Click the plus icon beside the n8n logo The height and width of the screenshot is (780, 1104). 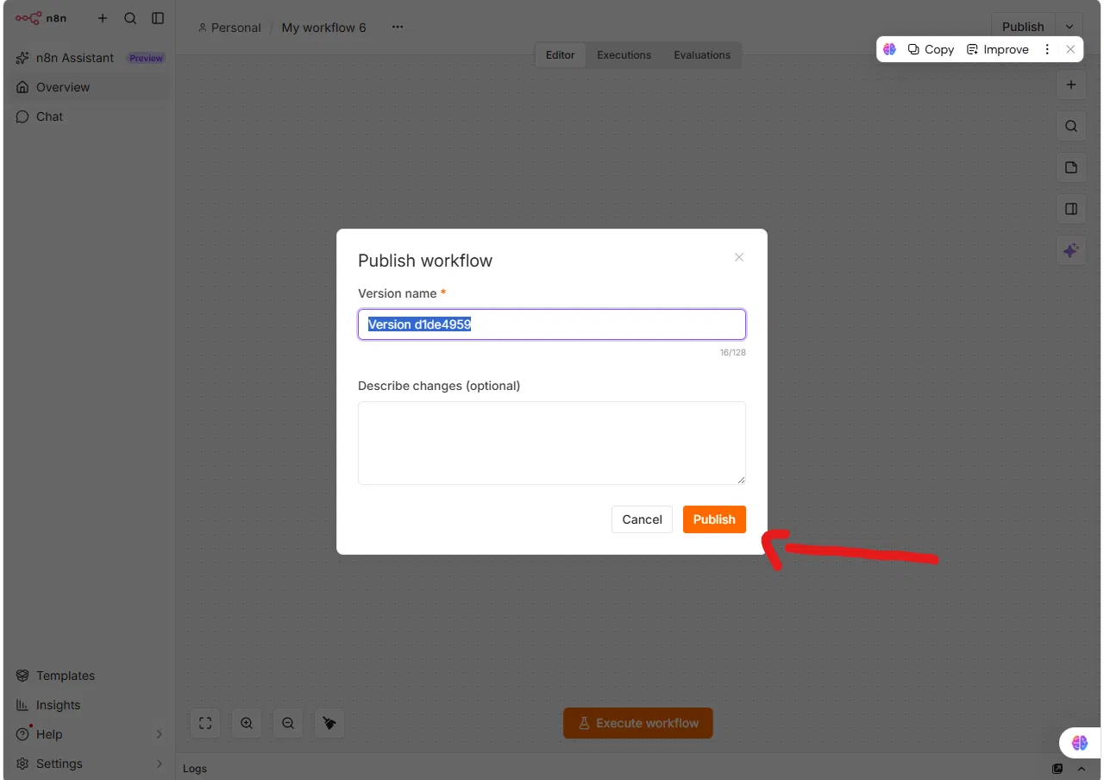(x=103, y=18)
